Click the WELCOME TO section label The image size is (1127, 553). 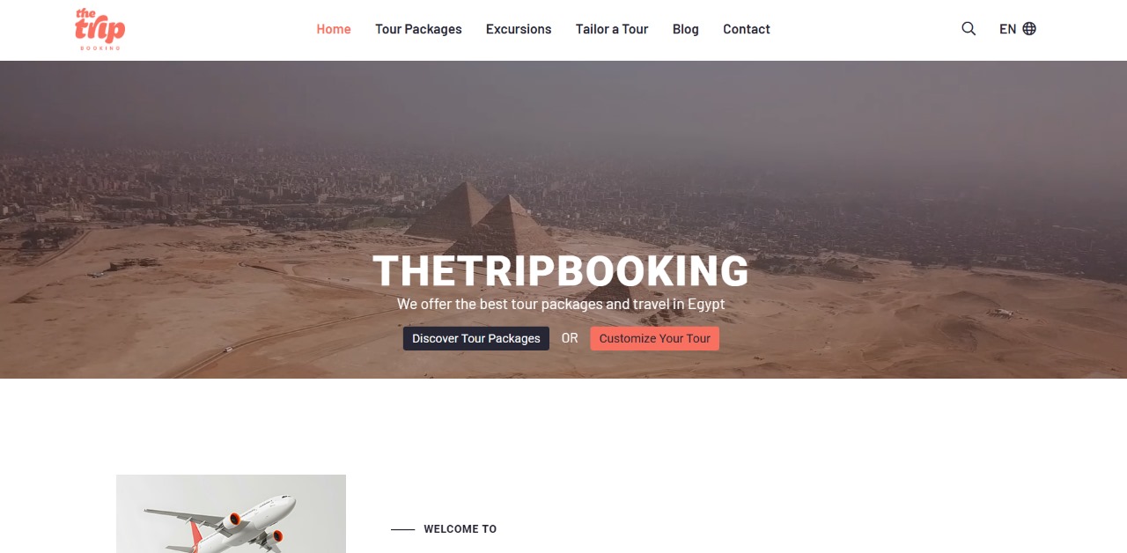pos(460,529)
